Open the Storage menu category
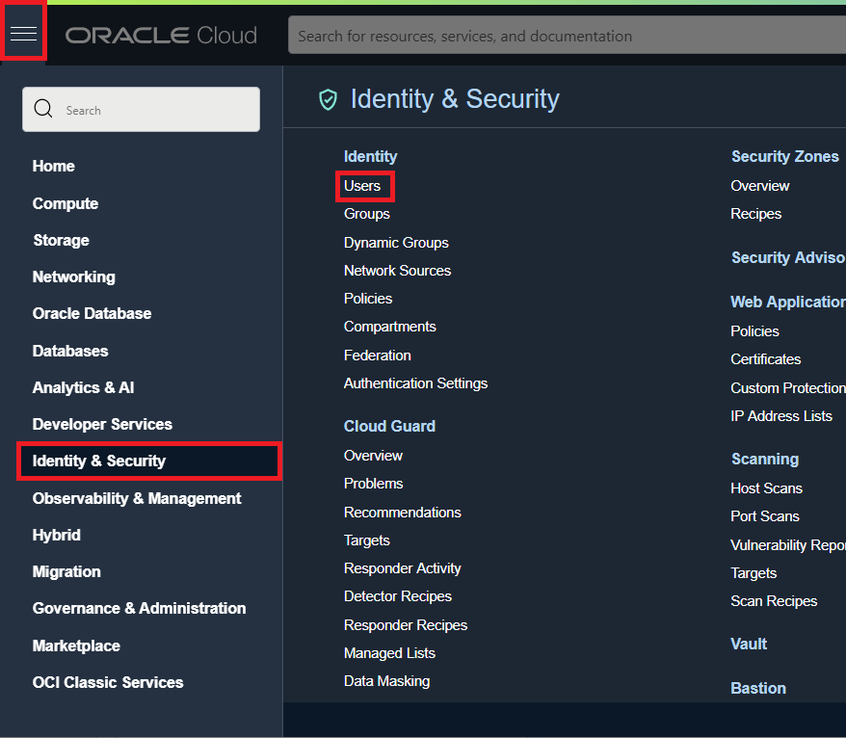Image resolution: width=846 pixels, height=738 pixels. (61, 241)
